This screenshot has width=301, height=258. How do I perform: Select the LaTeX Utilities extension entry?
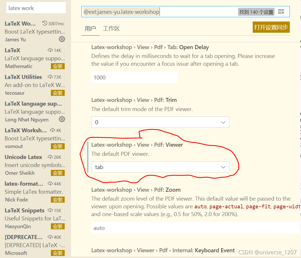pyautogui.click(x=36, y=85)
